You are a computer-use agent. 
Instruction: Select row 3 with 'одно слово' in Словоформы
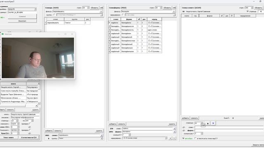[135, 30]
